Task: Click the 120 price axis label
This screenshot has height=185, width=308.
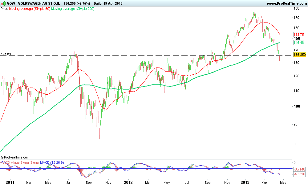Action: [296, 76]
